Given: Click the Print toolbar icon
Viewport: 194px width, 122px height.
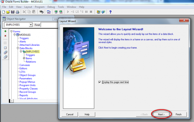Looking at the screenshot, I should (17, 12).
